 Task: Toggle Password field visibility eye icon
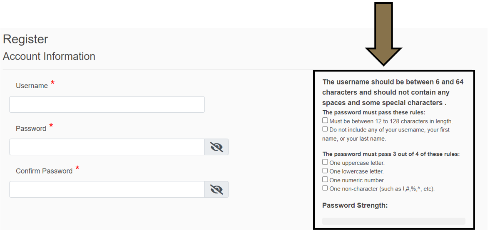[216, 147]
